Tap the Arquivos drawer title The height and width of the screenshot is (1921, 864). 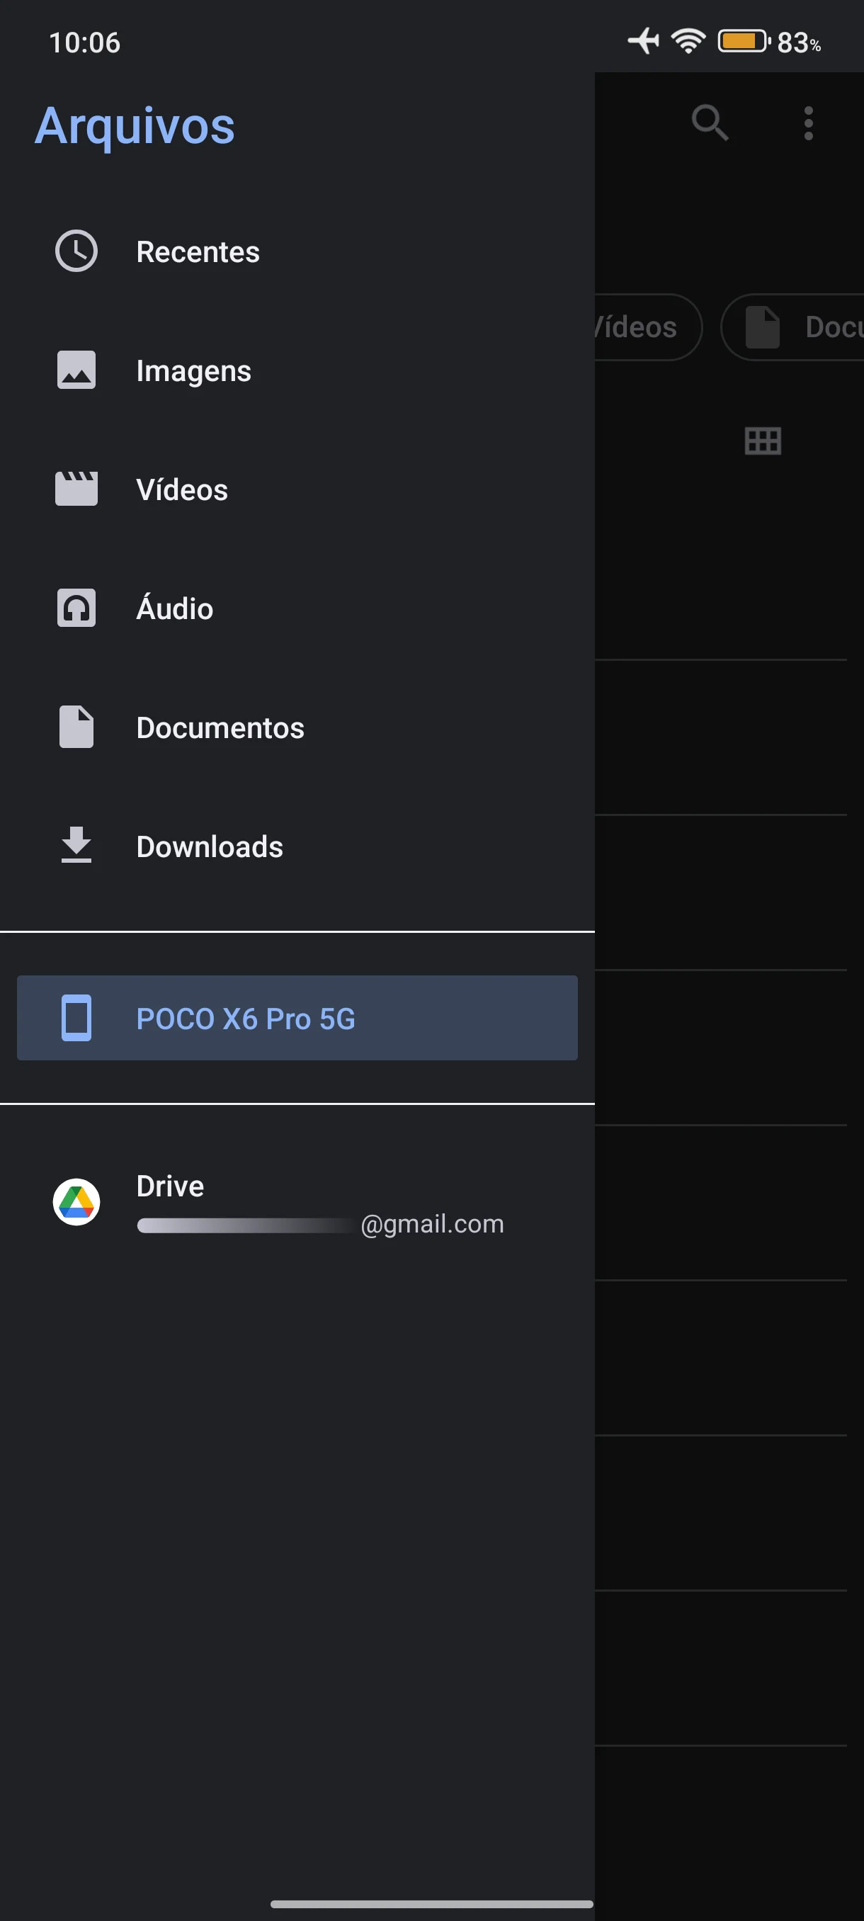coord(135,125)
